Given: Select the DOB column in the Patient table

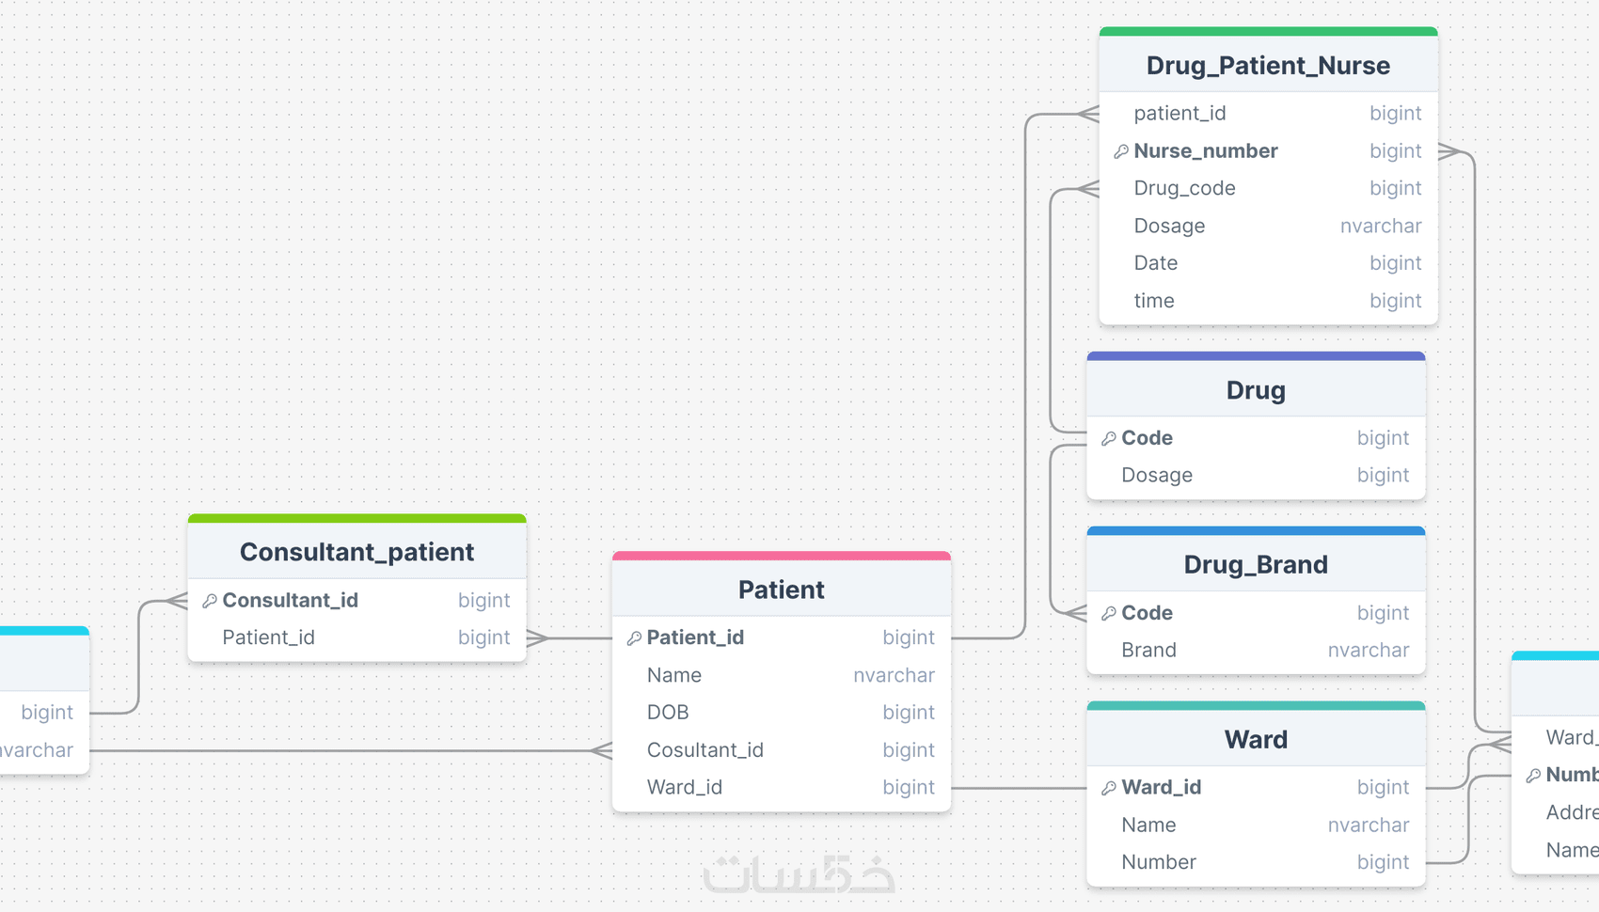Looking at the screenshot, I should coord(668,713).
